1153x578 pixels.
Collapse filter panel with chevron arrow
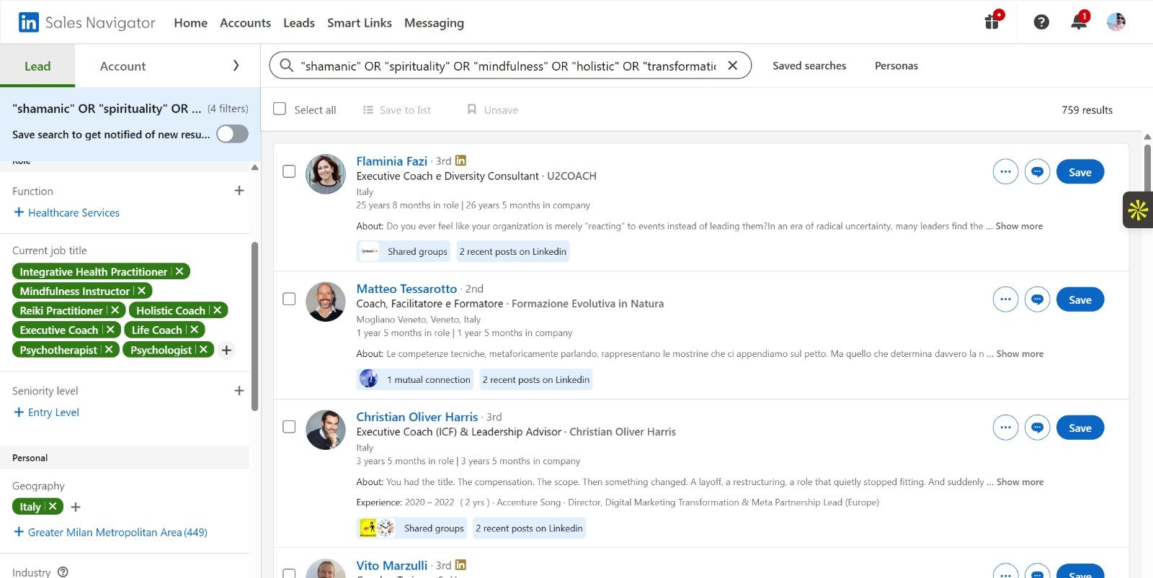pos(236,66)
